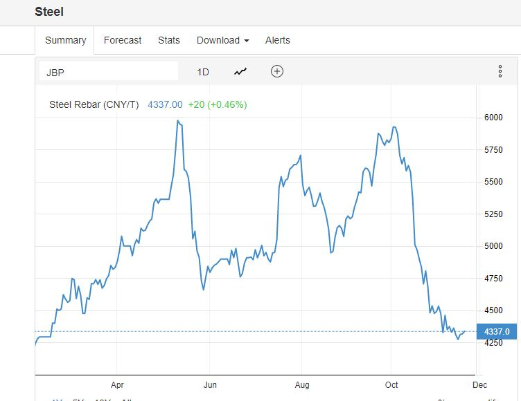
Task: Click the 4750 price axis label
Action: pyautogui.click(x=493, y=279)
